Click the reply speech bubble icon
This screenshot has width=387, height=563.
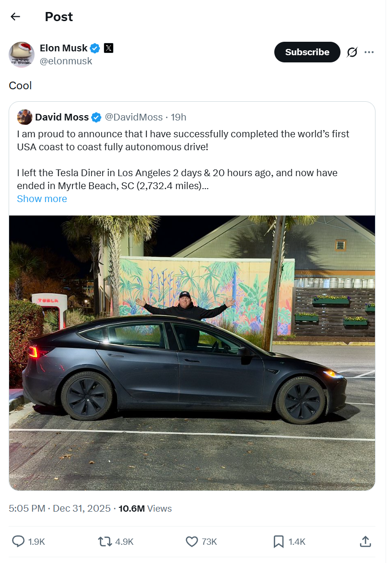point(18,541)
